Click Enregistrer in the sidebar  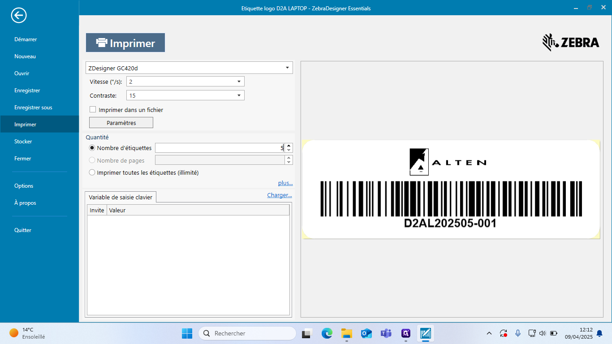tap(27, 90)
